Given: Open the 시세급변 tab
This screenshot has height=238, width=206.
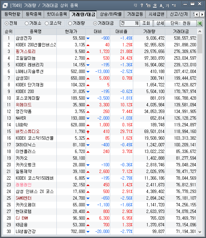Looking at the screenshot, I should [x=156, y=14].
